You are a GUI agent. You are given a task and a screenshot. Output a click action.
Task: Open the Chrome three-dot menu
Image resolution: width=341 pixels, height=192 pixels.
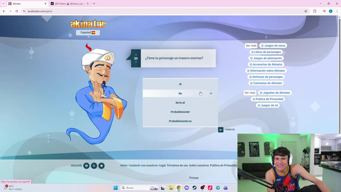(x=337, y=11)
